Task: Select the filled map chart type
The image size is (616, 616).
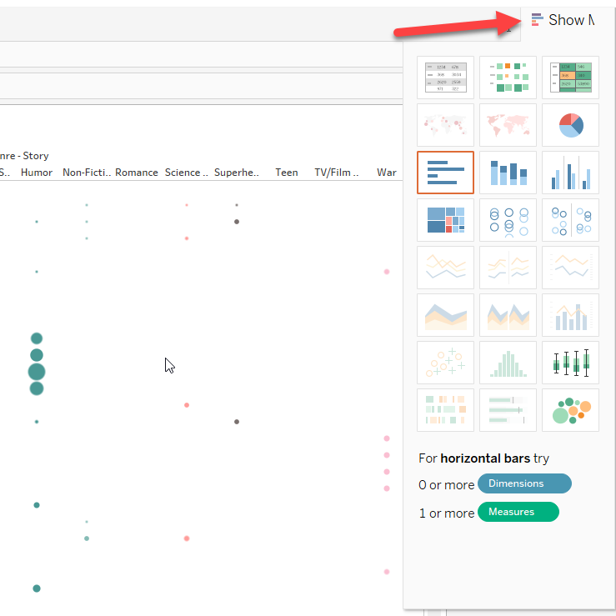Action: pyautogui.click(x=508, y=125)
